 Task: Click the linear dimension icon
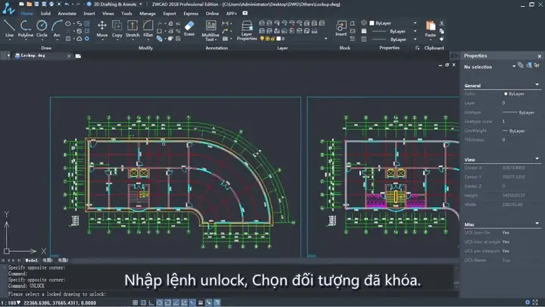225,23
